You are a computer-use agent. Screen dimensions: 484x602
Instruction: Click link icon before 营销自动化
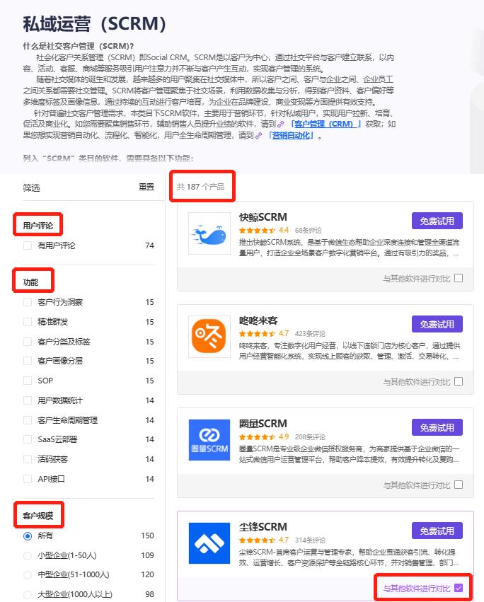259,136
